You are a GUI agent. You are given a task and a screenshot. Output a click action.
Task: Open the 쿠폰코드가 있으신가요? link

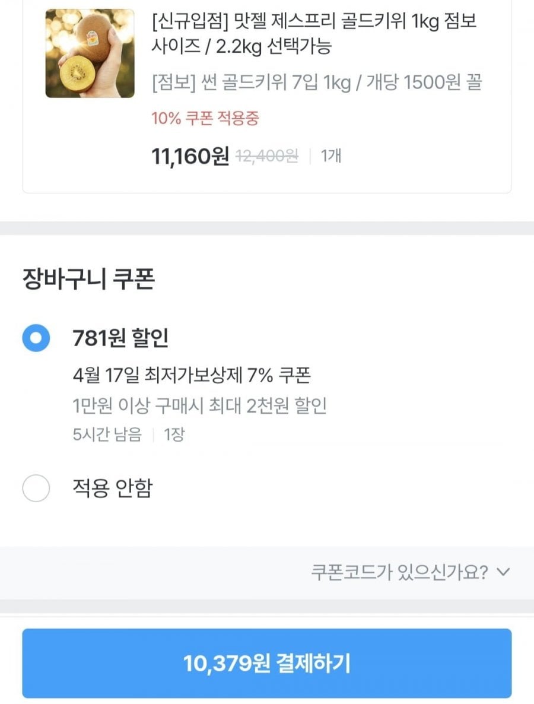[399, 572]
